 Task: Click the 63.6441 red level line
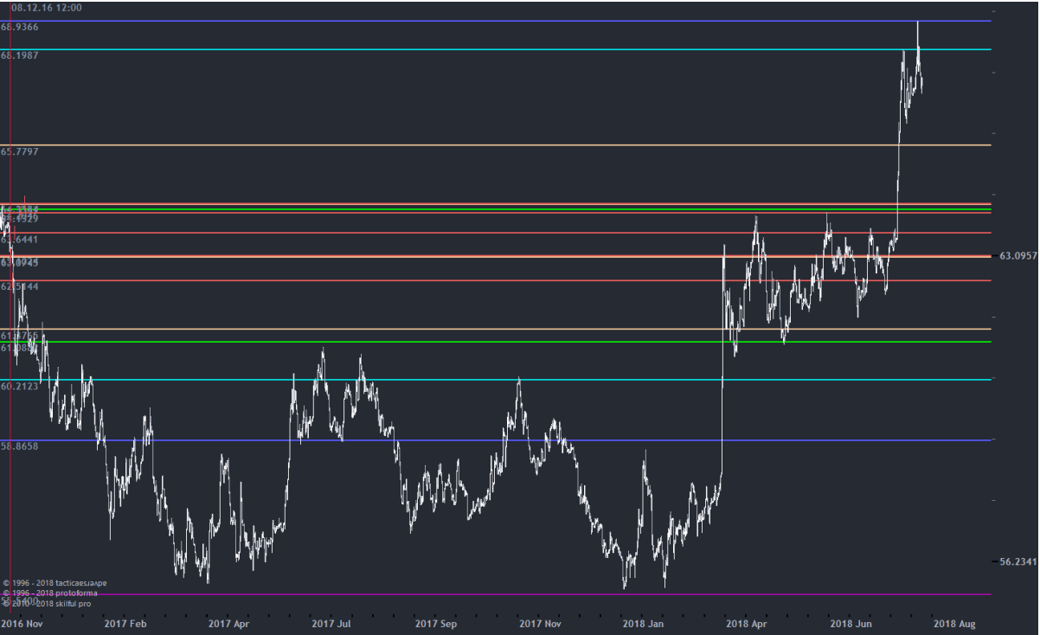point(519,233)
